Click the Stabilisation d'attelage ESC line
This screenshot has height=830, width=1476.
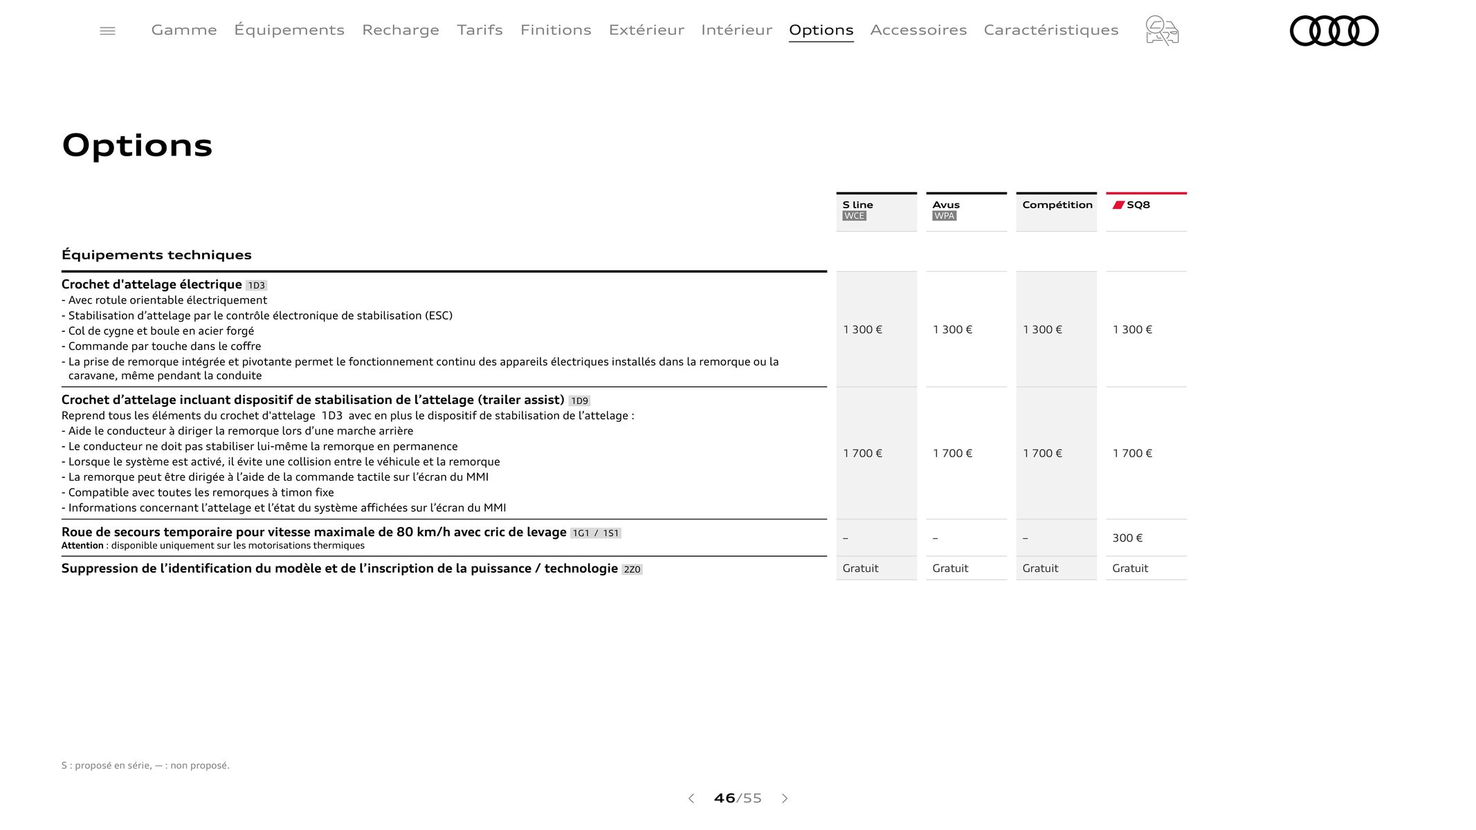click(257, 316)
